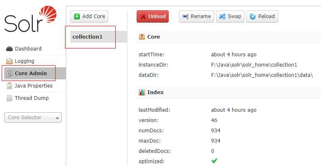This screenshot has width=321, height=166.
Task: Click the Solr logo
Action: [30, 19]
